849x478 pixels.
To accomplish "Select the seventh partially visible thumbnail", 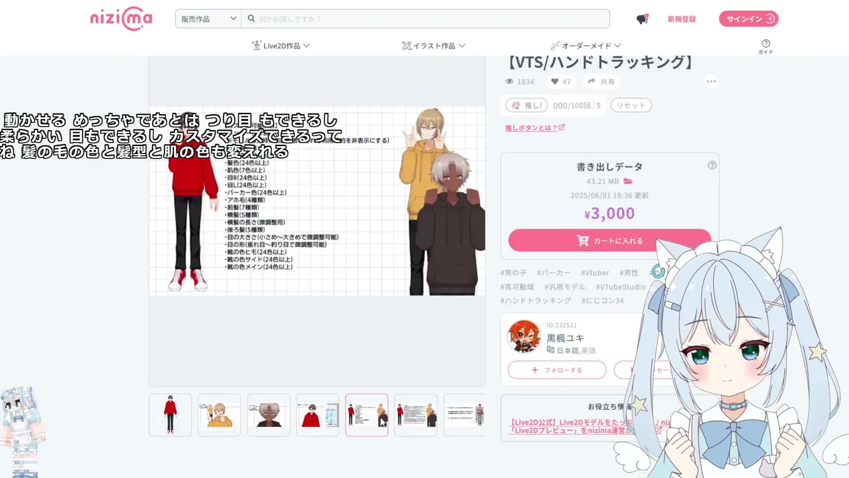I will (x=465, y=415).
